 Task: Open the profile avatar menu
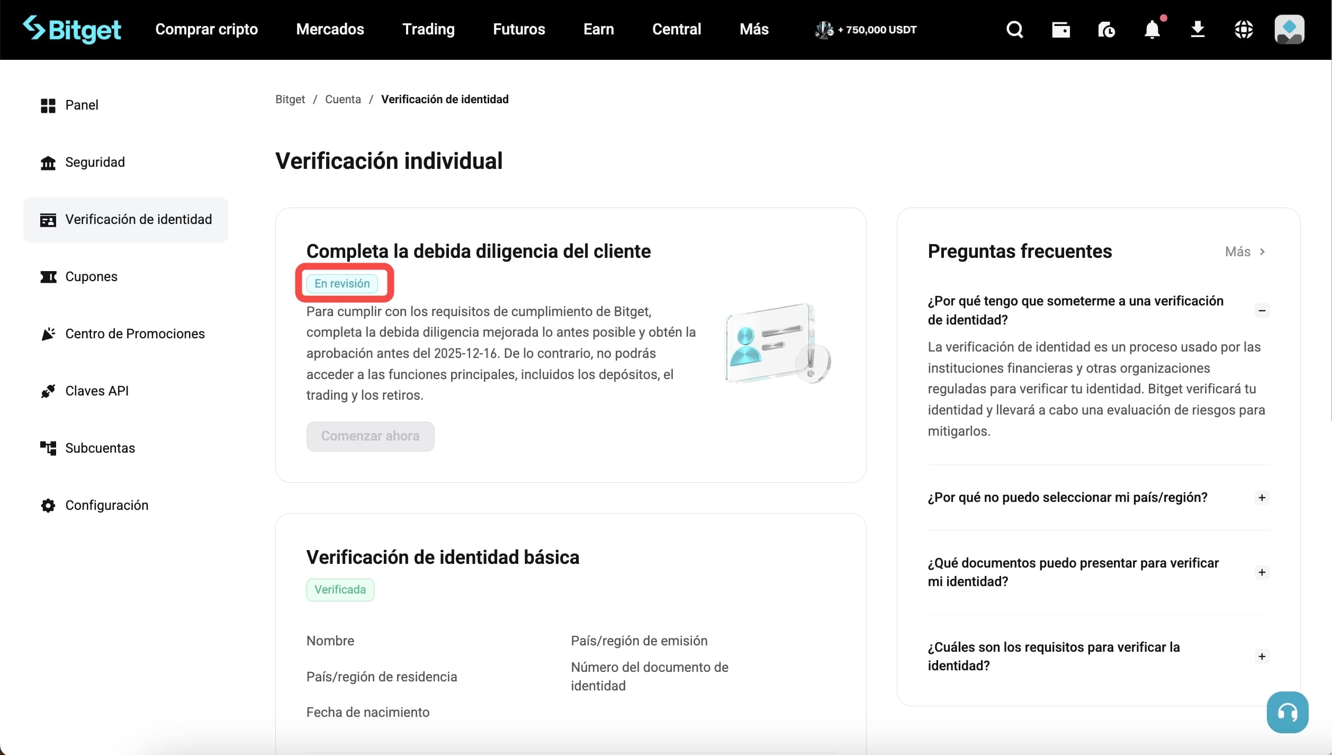coord(1289,29)
